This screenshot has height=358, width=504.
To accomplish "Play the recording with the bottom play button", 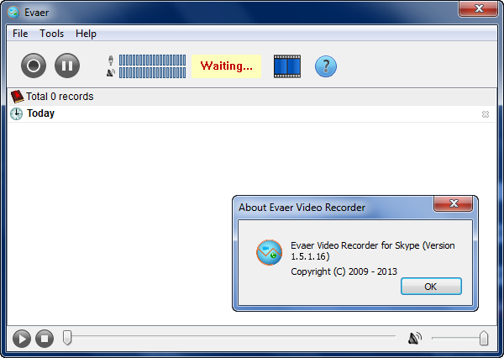I will (22, 339).
